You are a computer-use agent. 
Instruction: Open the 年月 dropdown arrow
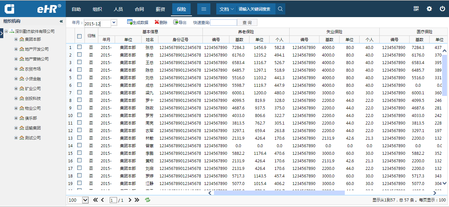coord(114,22)
